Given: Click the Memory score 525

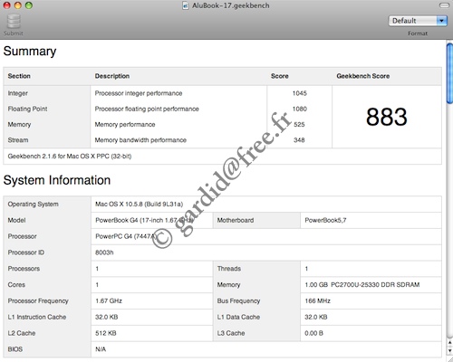Looking at the screenshot, I should click(299, 125).
